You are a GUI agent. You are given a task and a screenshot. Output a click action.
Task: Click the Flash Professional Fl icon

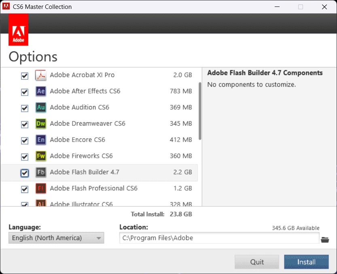pyautogui.click(x=41, y=189)
